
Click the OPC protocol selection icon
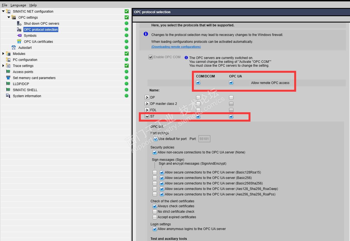[x=19, y=29]
